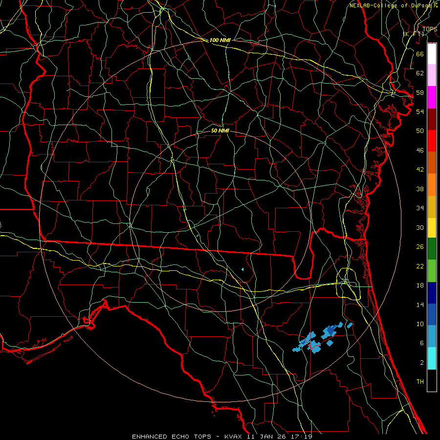Select the '18' legend value
Image resolution: width=440 pixels, height=440 pixels.
point(420,286)
